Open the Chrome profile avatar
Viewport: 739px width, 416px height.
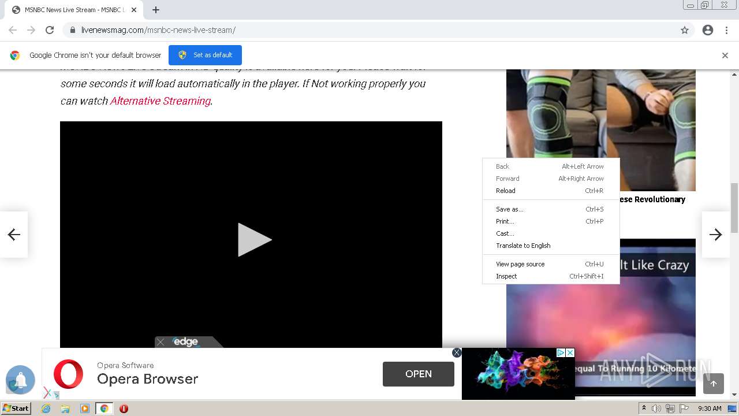pyautogui.click(x=708, y=30)
